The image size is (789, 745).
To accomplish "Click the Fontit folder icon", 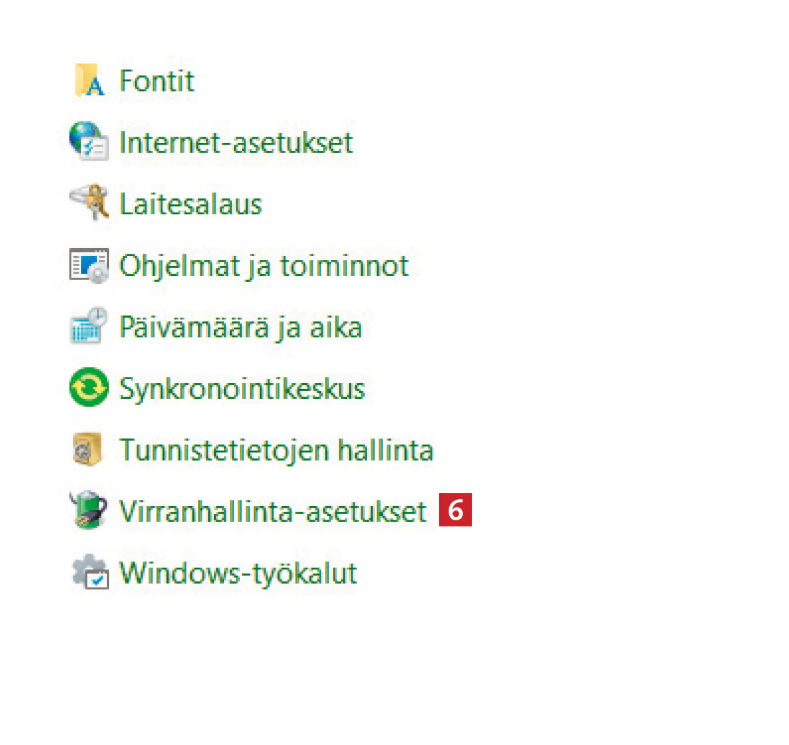I will [88, 80].
